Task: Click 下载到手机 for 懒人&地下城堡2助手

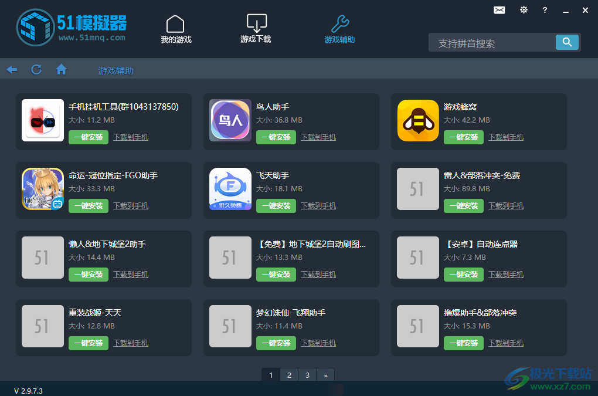Action: (131, 275)
